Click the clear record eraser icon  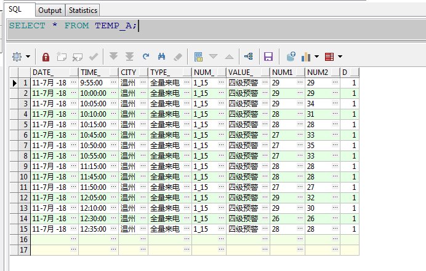coord(178,57)
